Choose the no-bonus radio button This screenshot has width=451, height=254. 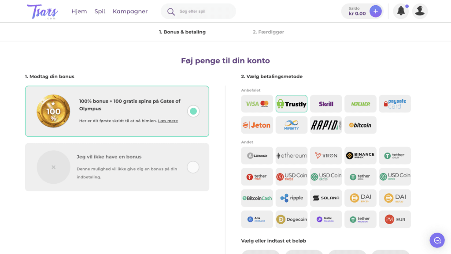[193, 167]
